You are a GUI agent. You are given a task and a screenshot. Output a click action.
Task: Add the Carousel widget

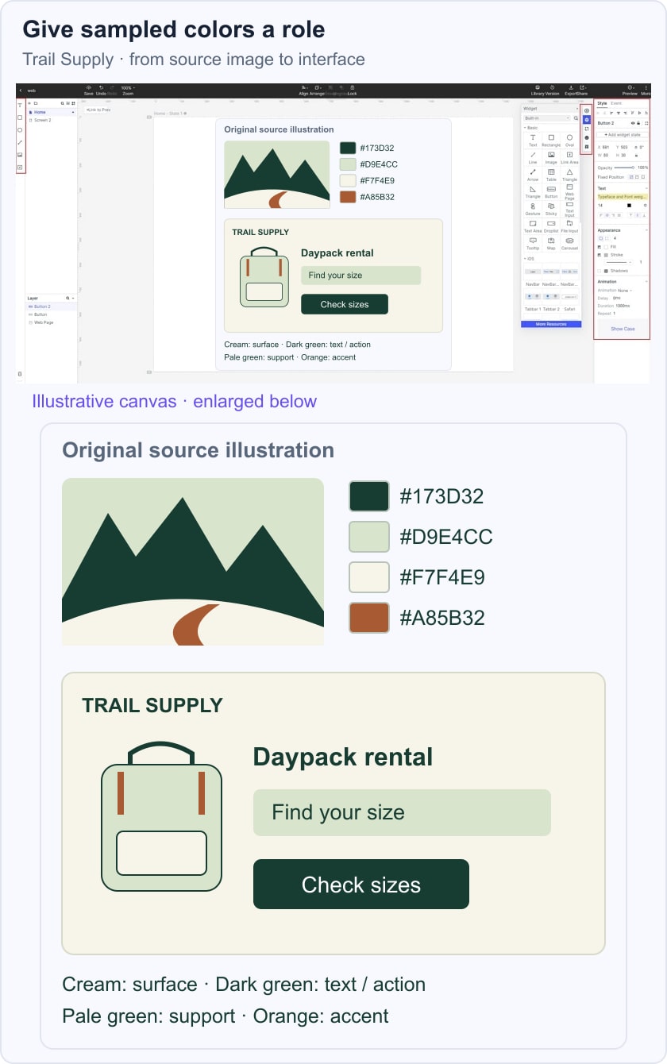point(569,243)
